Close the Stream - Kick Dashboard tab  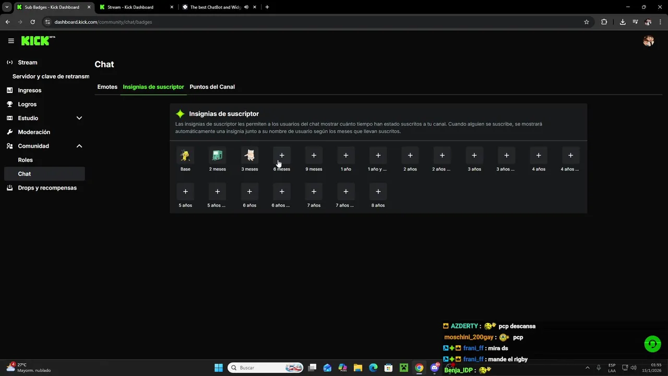click(x=172, y=7)
